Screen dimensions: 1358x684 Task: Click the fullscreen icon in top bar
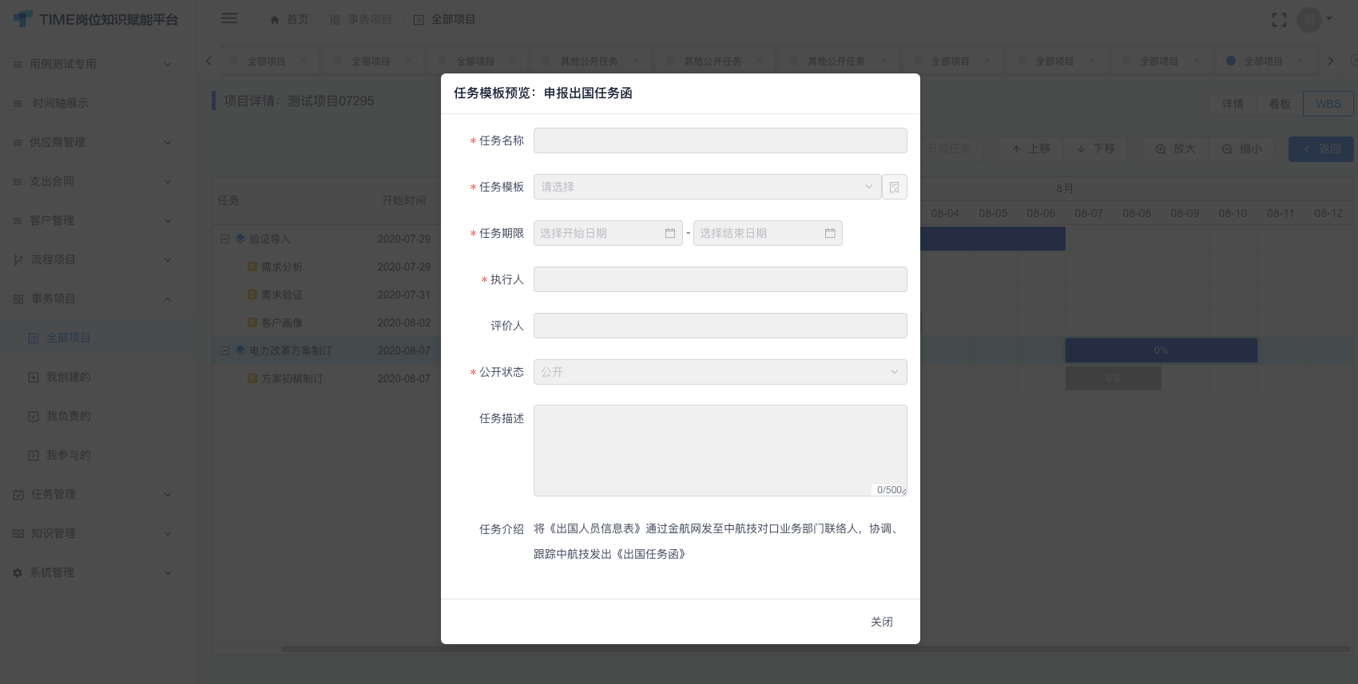pyautogui.click(x=1280, y=20)
